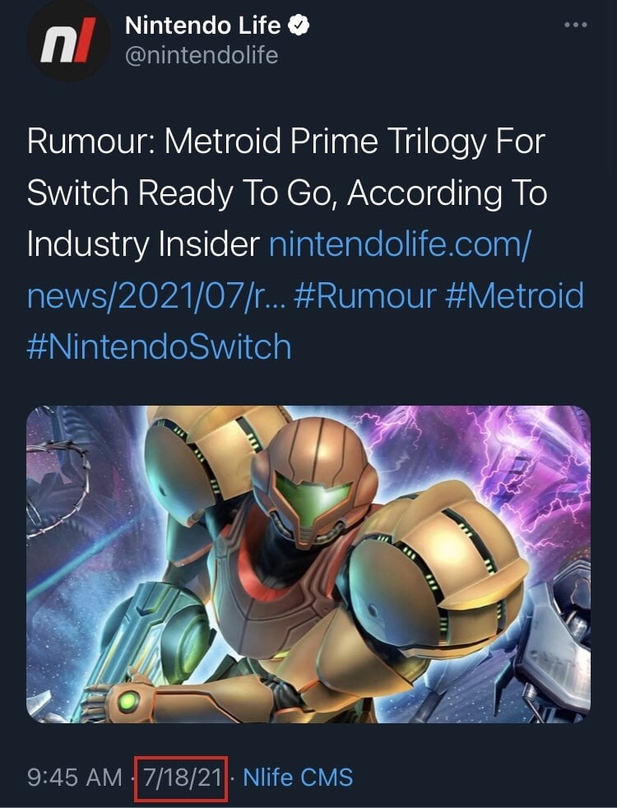Open the Nintendo Life profile avatar
Screen dimensions: 617x808
tap(68, 40)
